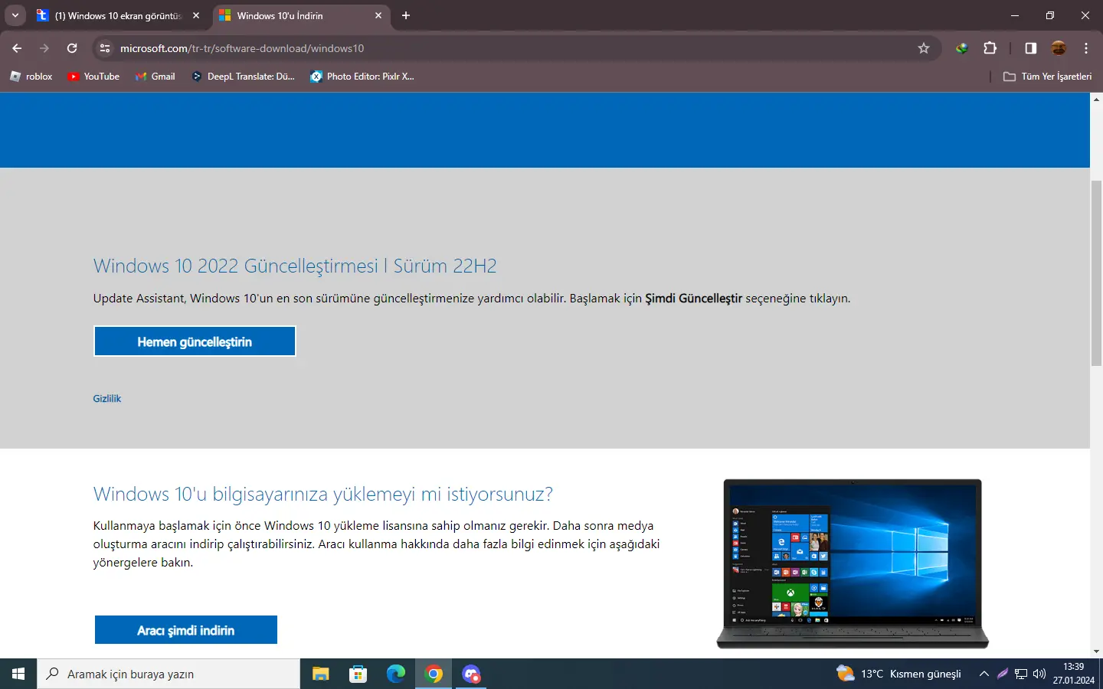Click the purple feather tray icon
This screenshot has height=689, width=1103.
pyautogui.click(x=1003, y=674)
